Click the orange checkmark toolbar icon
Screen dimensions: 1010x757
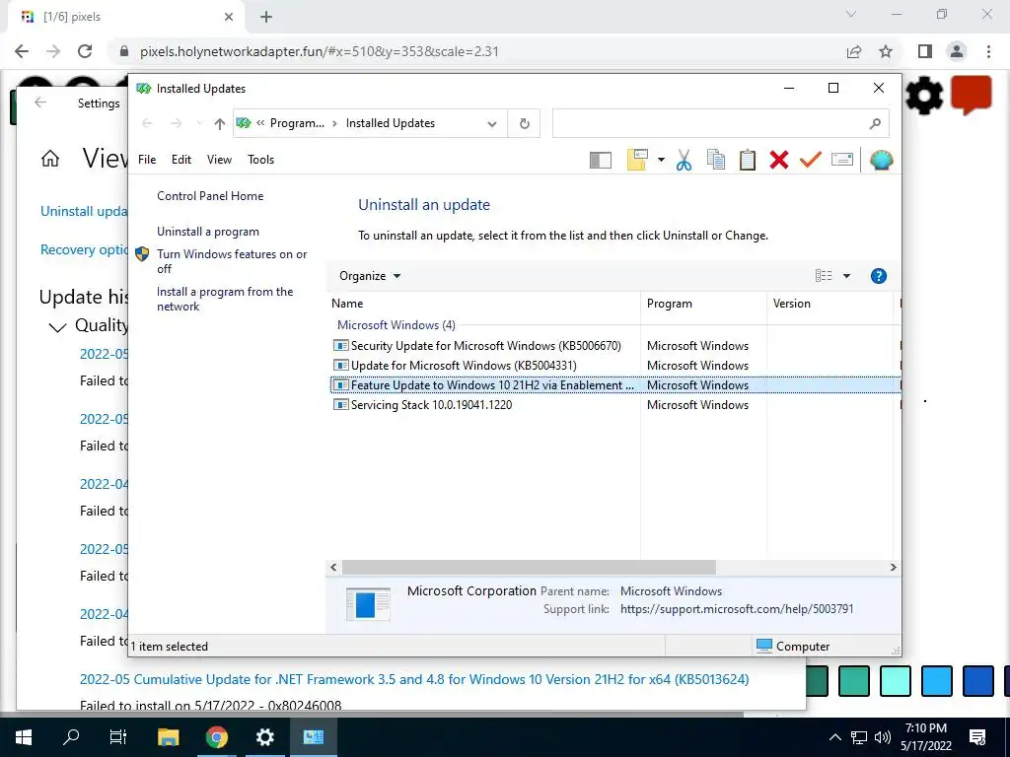point(811,159)
